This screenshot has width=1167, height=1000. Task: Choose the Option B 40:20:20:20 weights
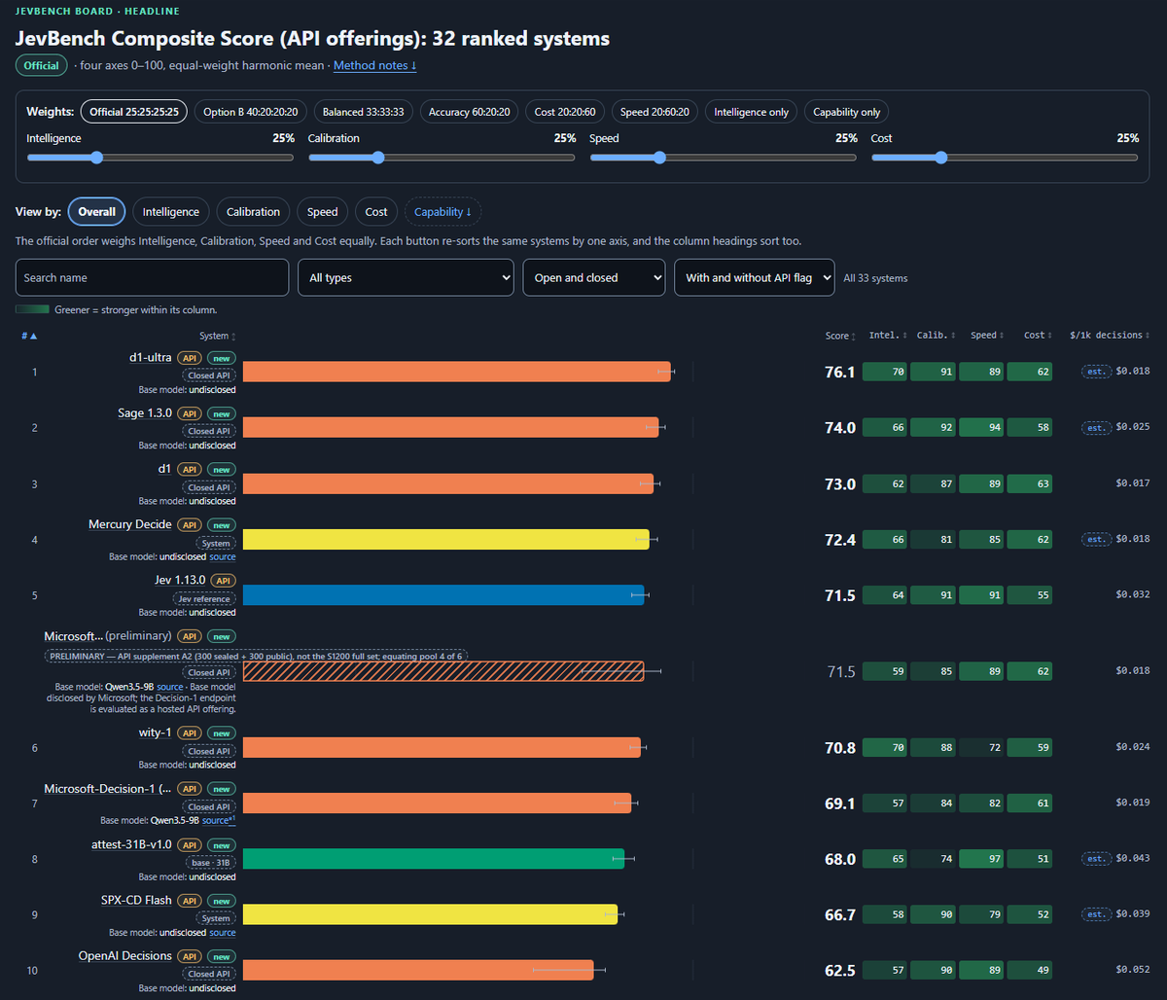(x=251, y=112)
